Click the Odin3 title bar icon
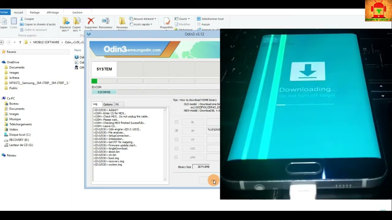392x220 pixels. click(89, 34)
